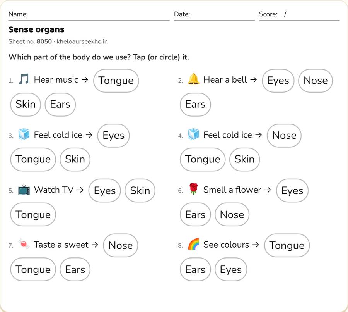Pick Nose for Smell a flower
348x312 pixels.
tap(232, 215)
